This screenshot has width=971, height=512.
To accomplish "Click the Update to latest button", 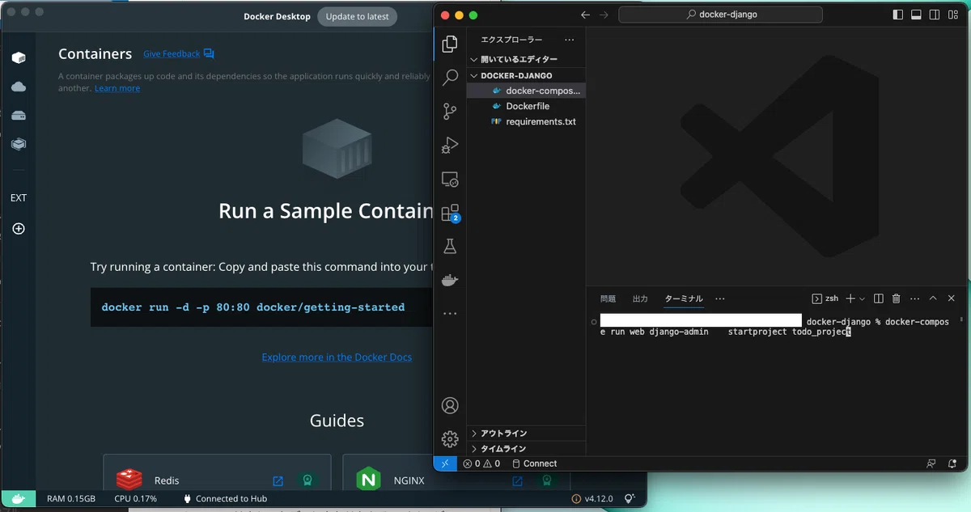I will click(x=357, y=16).
